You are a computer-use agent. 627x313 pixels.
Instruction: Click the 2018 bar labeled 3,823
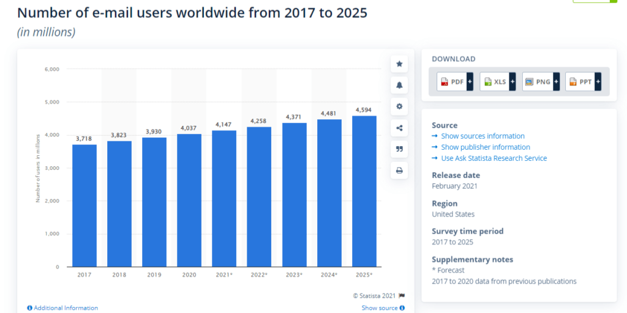(119, 204)
